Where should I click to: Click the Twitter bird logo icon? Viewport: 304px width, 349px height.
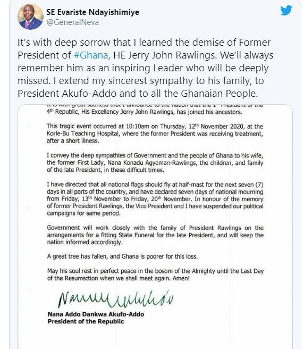(x=286, y=11)
